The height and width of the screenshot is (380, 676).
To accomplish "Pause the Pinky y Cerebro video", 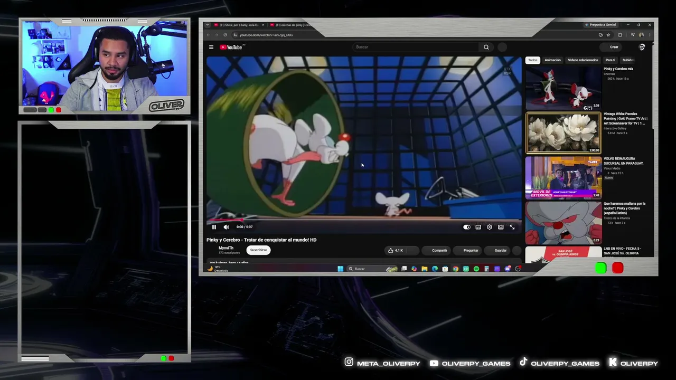I will [214, 227].
